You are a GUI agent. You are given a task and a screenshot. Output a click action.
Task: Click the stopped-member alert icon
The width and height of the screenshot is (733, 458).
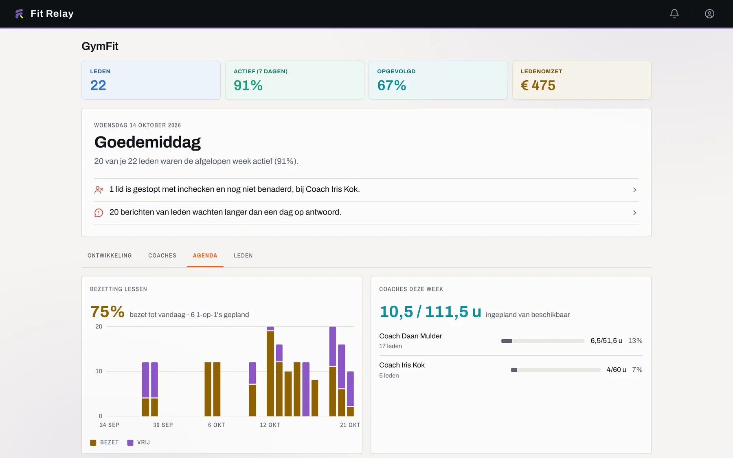tap(99, 190)
